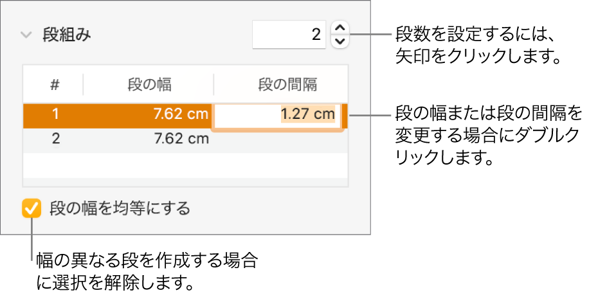Image resolution: width=589 pixels, height=297 pixels.
Task: Click the column count down arrow
Action: [341, 42]
